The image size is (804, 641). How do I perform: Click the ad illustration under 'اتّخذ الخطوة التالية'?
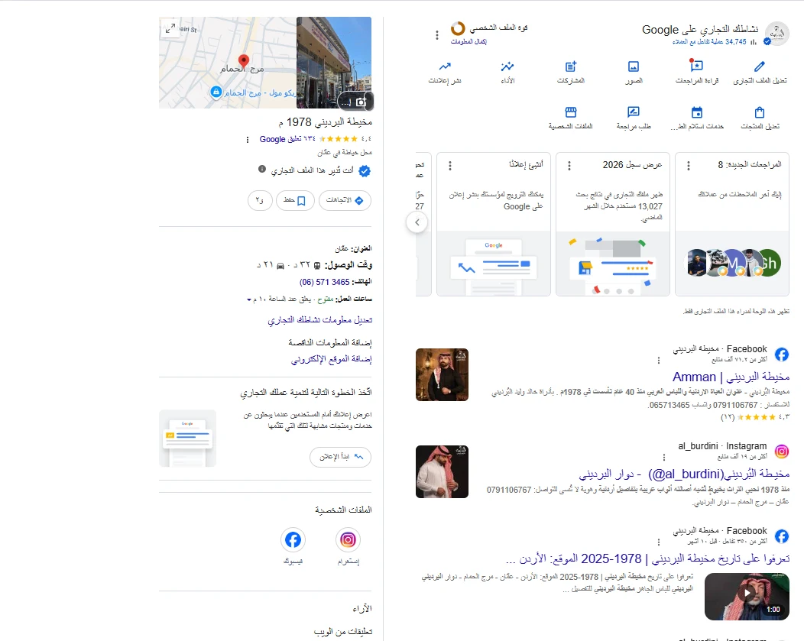188,438
